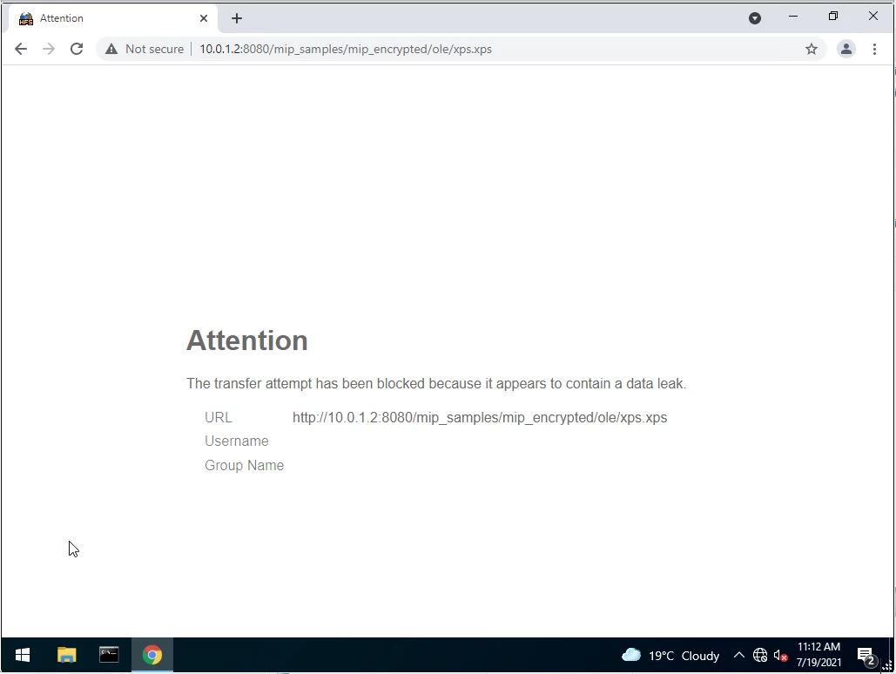Click the Username label
896x674 pixels.
pyautogui.click(x=237, y=441)
